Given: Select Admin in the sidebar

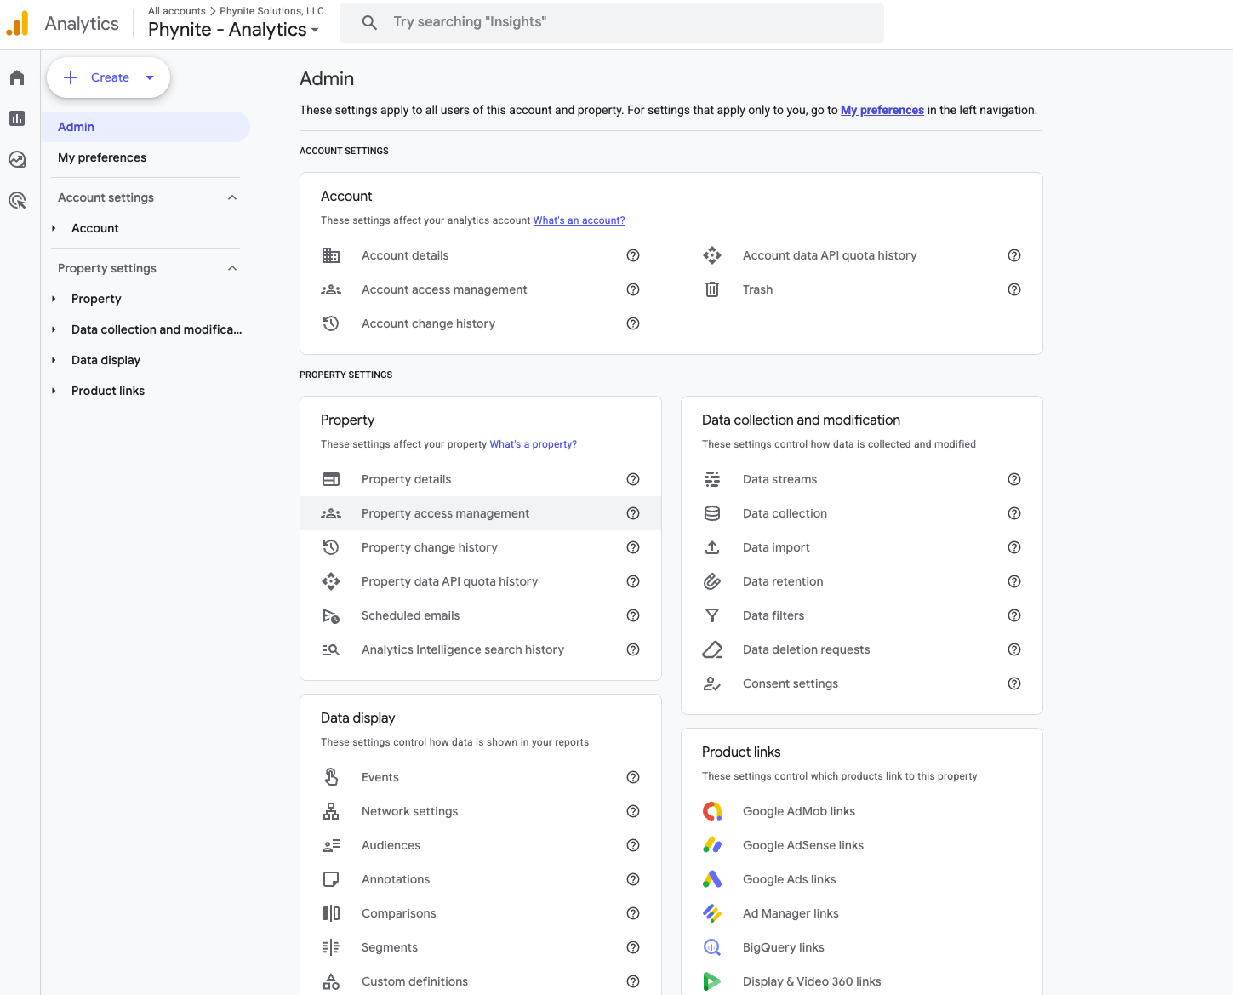Looking at the screenshot, I should (x=146, y=127).
